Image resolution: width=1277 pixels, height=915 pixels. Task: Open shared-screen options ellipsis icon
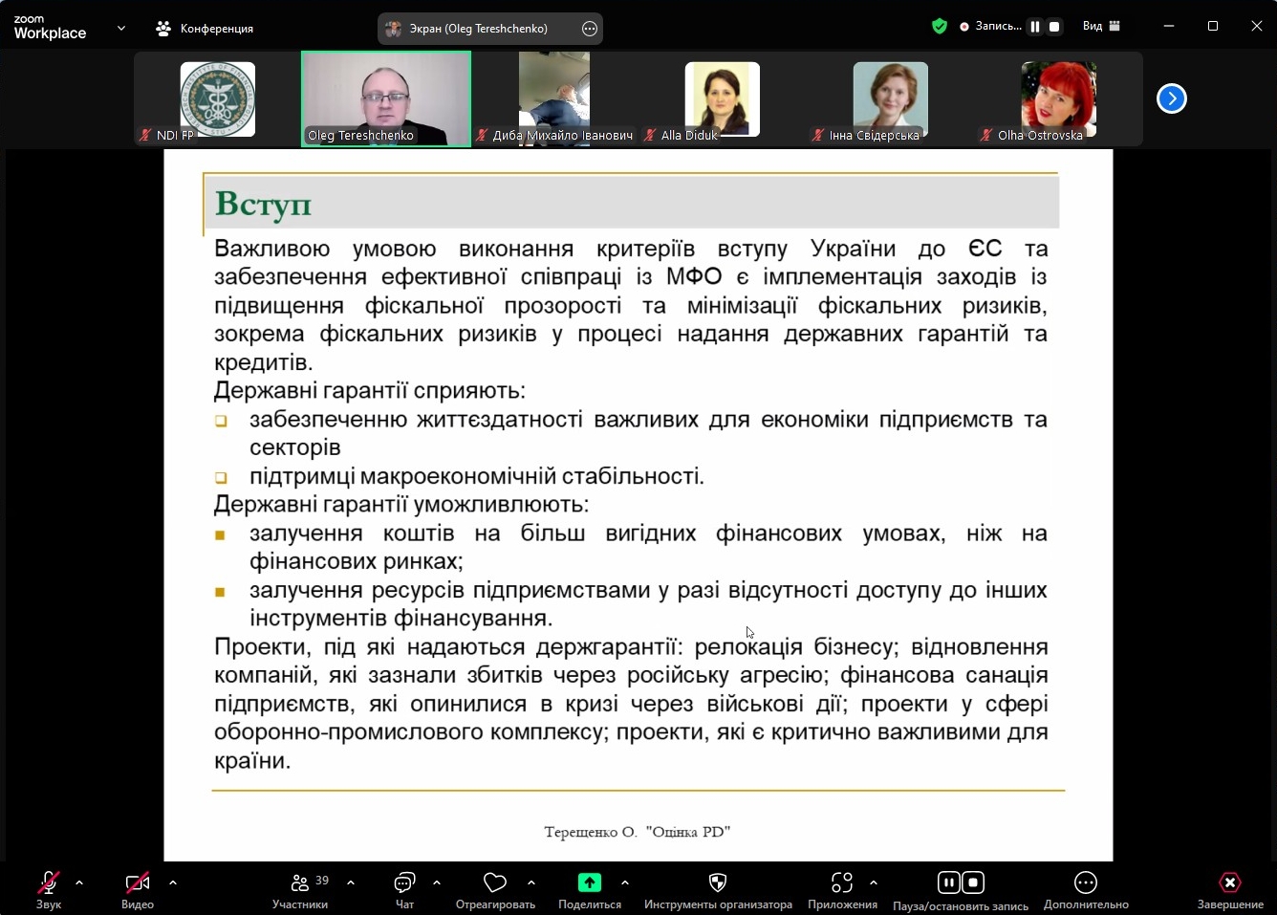coord(590,29)
